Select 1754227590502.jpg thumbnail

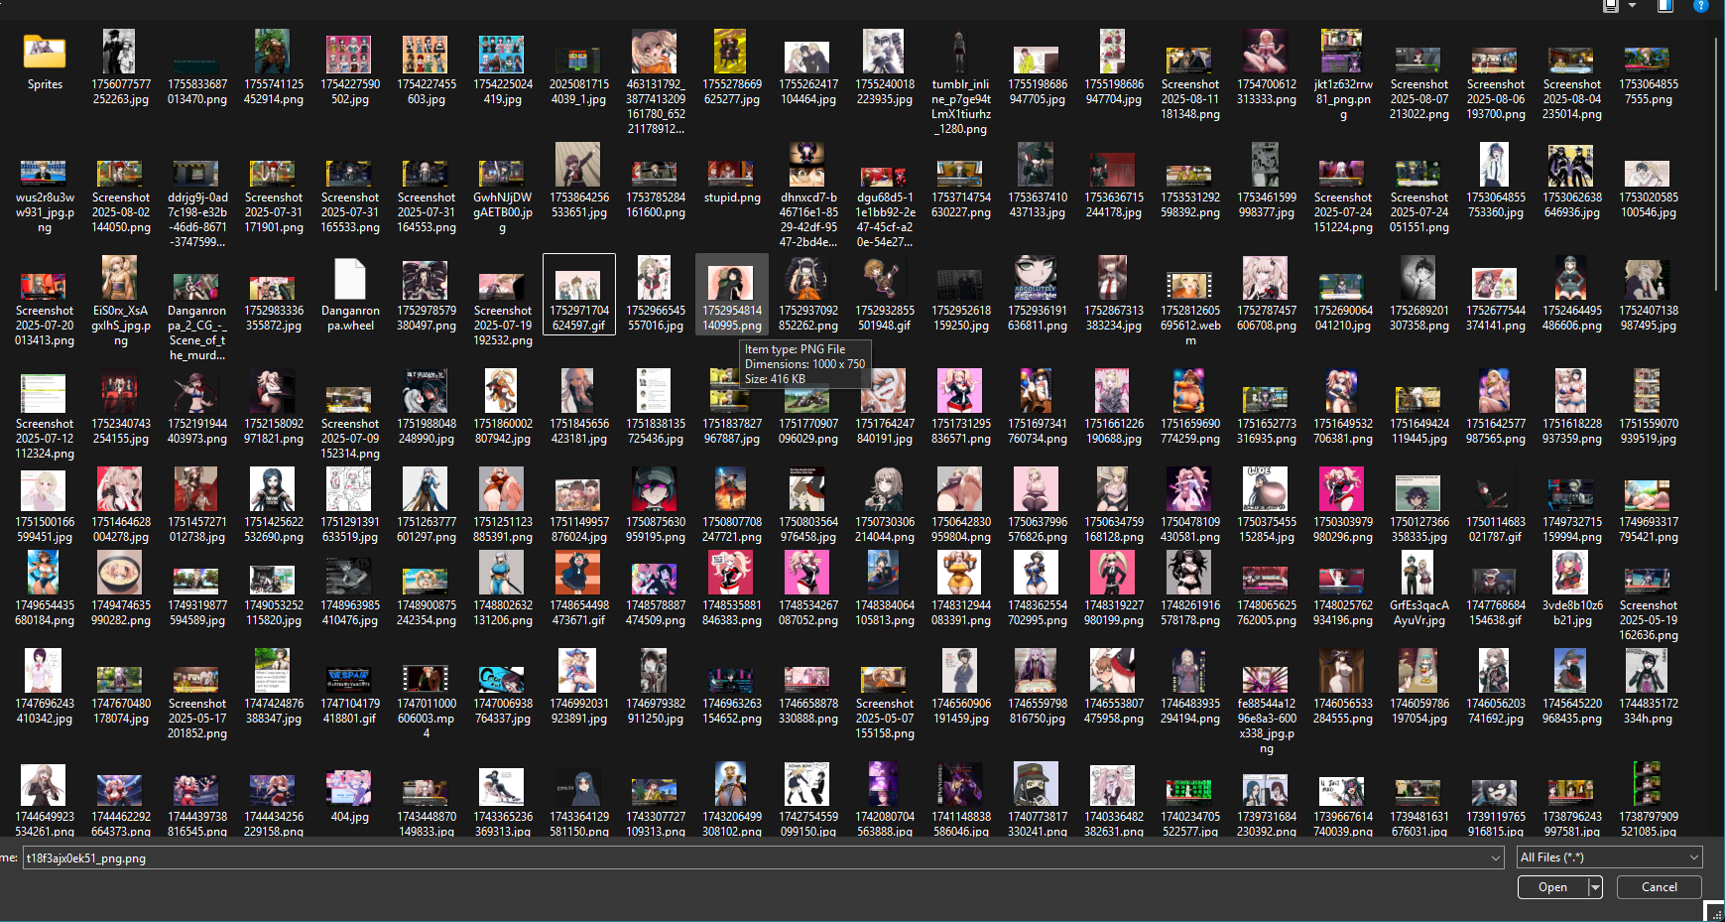click(350, 54)
